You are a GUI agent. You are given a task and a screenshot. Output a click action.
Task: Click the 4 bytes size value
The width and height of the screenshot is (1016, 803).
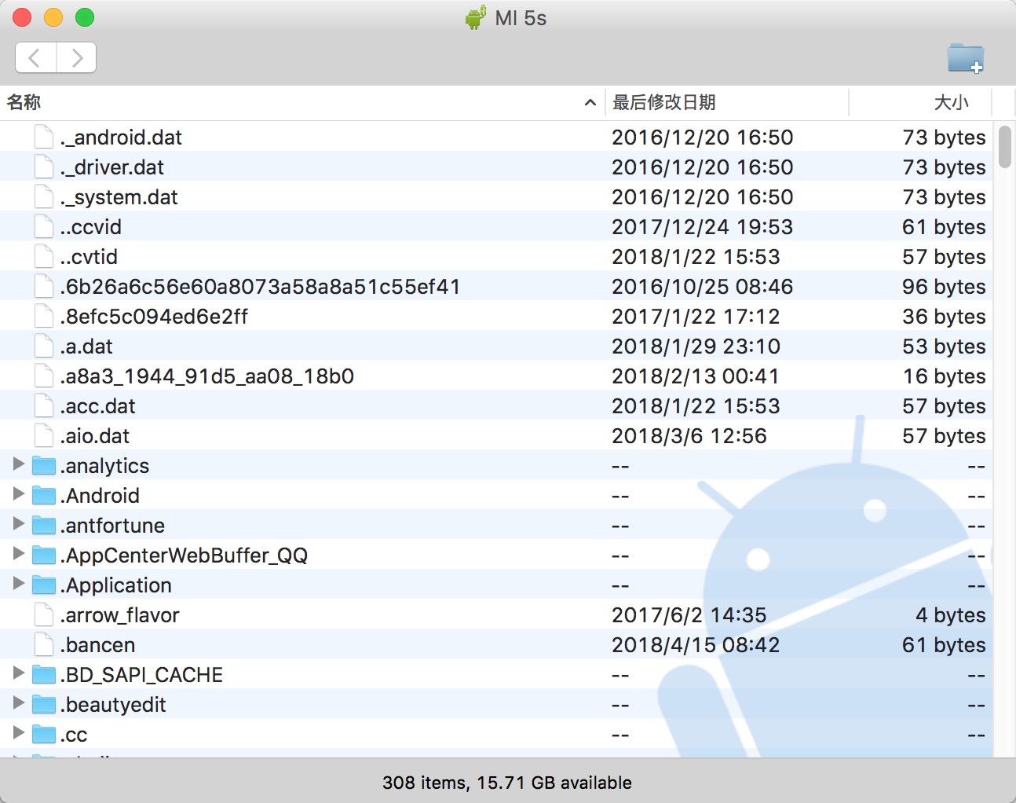(950, 615)
